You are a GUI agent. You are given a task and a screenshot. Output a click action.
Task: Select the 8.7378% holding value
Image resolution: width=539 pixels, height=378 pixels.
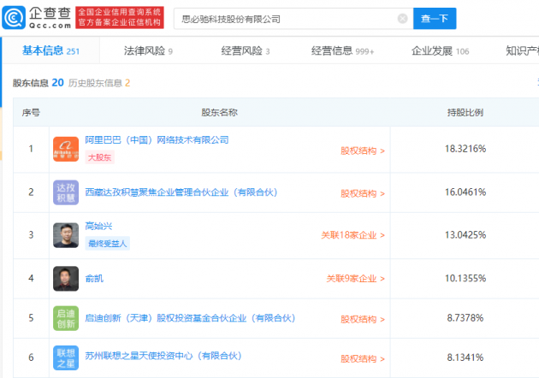(465, 318)
